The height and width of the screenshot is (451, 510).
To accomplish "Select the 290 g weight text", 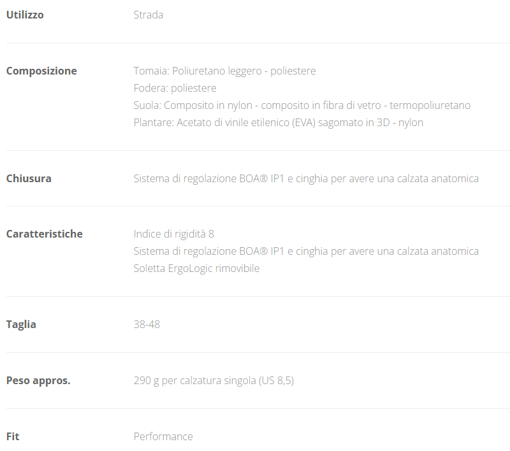I will (x=146, y=380).
